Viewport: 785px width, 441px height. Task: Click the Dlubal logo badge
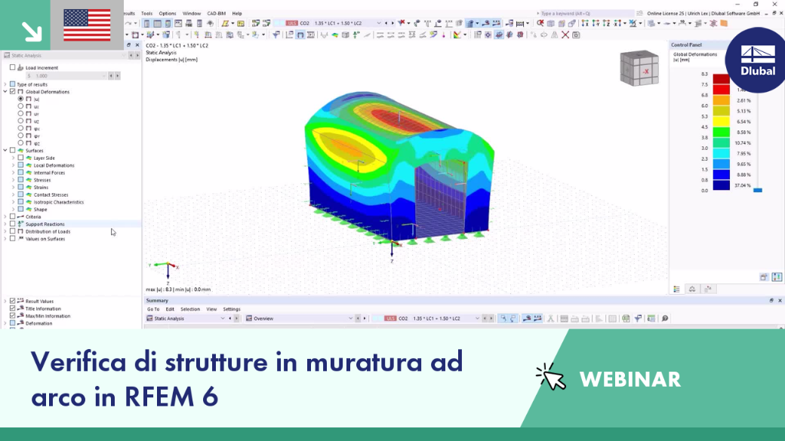tap(758, 60)
